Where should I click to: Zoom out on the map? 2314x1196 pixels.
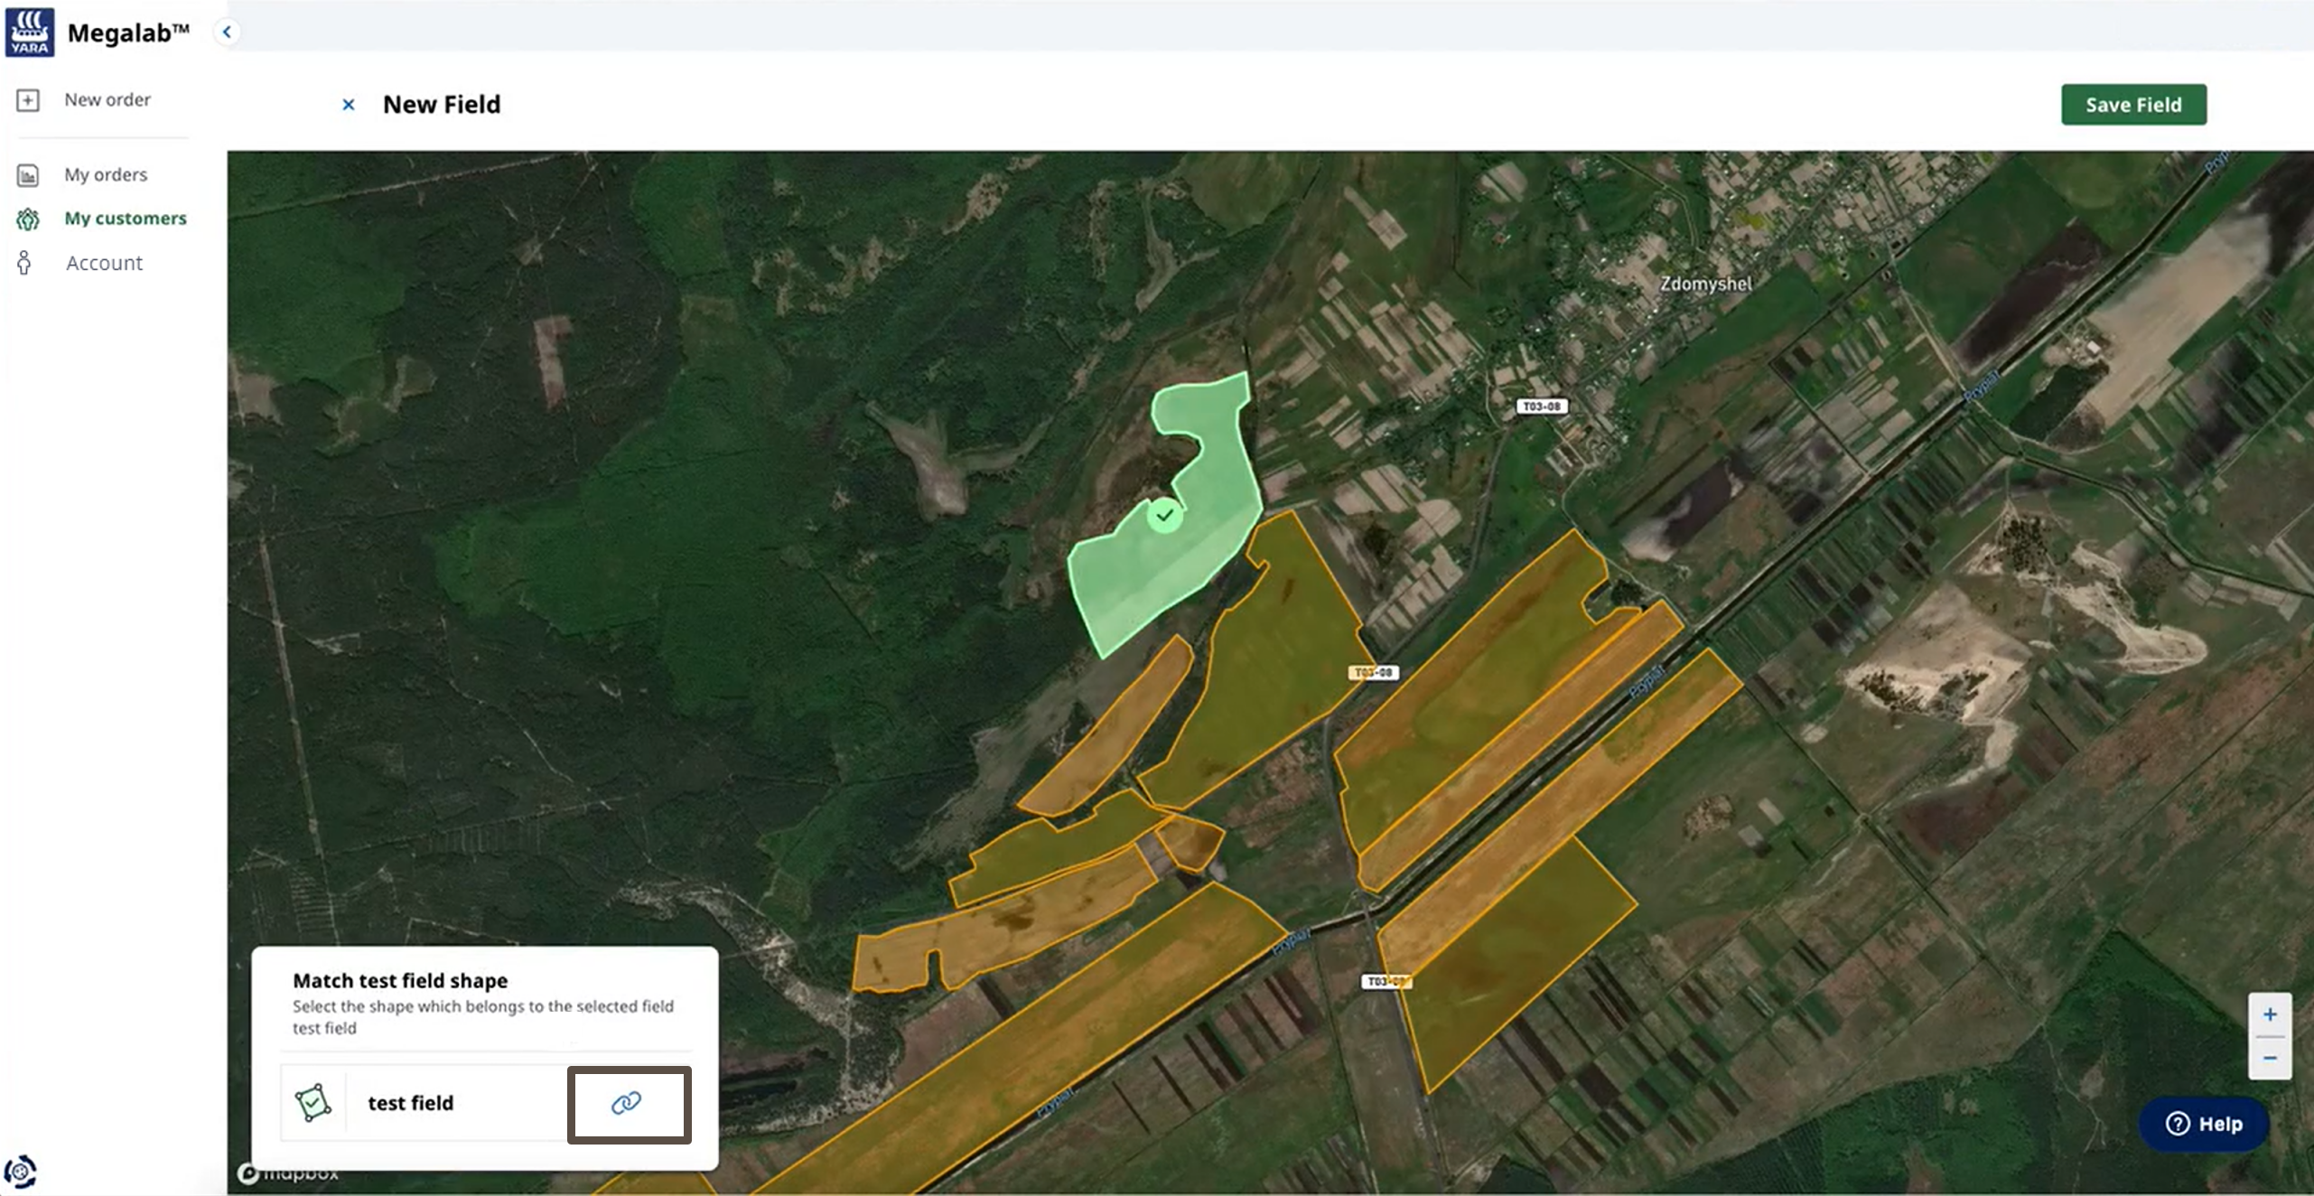click(x=2269, y=1058)
